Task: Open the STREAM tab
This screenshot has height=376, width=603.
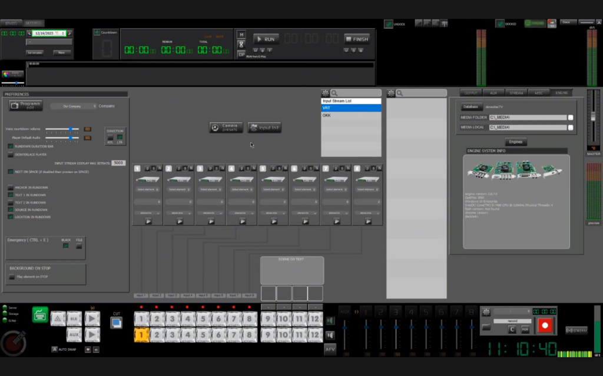Action: coord(516,93)
